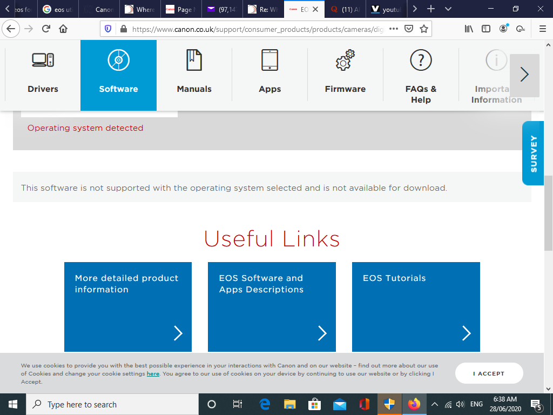Open the EOS Tutorials arrow
Screen dimensions: 553x415
coord(466,333)
